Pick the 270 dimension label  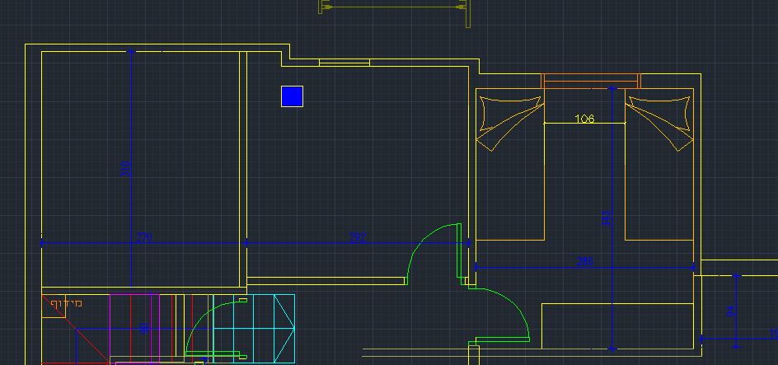pyautogui.click(x=144, y=237)
